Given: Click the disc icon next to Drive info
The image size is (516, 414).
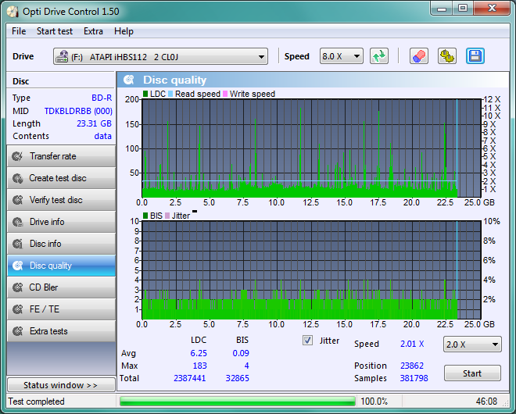Looking at the screenshot, I should (17, 222).
